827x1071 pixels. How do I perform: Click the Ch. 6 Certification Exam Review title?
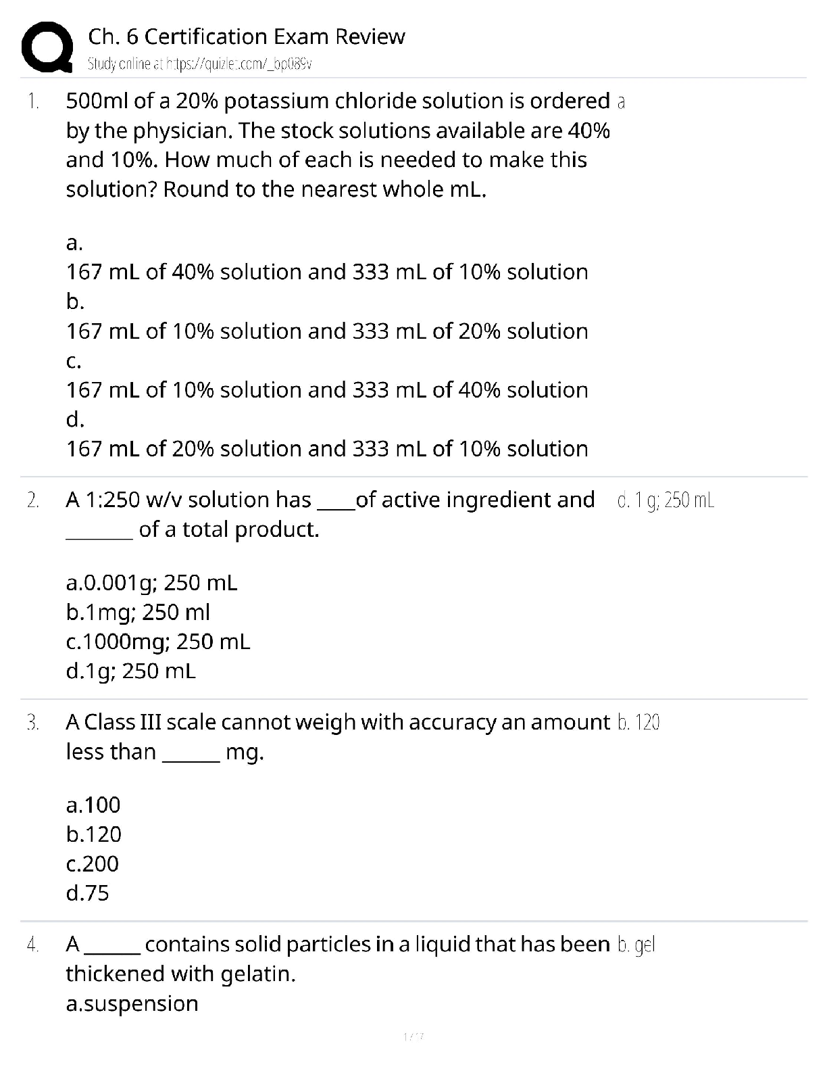pyautogui.click(x=247, y=37)
